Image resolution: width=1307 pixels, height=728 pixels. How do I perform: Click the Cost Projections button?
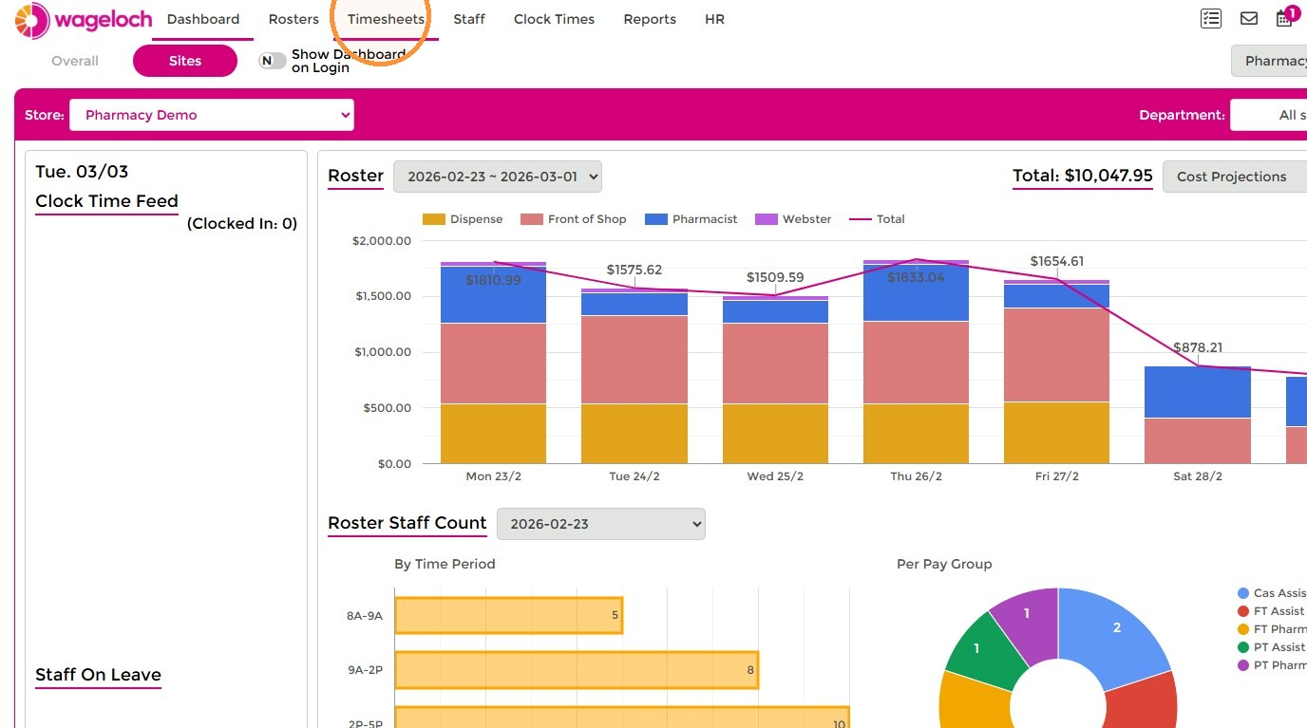click(1235, 177)
